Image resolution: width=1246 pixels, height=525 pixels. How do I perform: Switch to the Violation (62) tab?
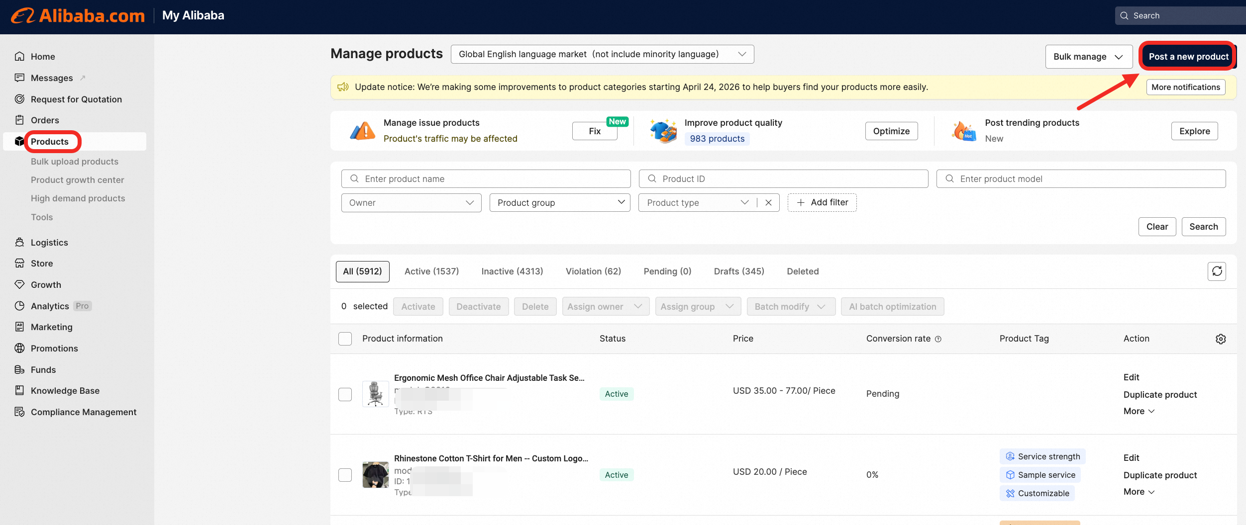[x=593, y=271]
